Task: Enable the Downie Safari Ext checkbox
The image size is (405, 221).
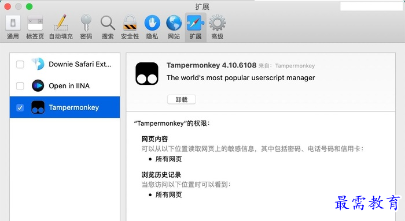Action: point(20,64)
